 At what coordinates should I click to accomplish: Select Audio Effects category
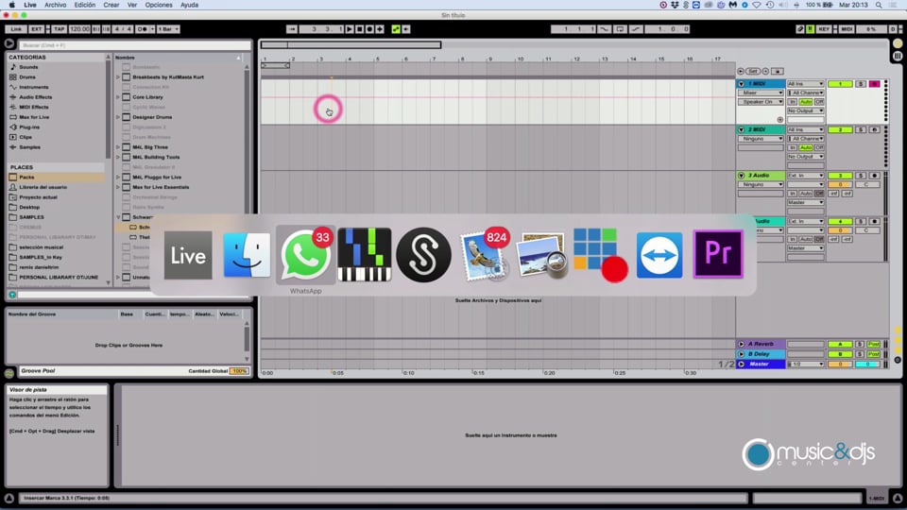(x=35, y=97)
